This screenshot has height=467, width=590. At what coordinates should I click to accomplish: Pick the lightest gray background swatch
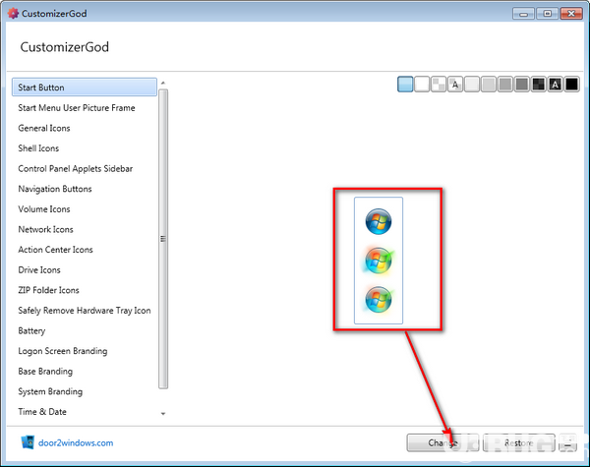[x=472, y=85]
